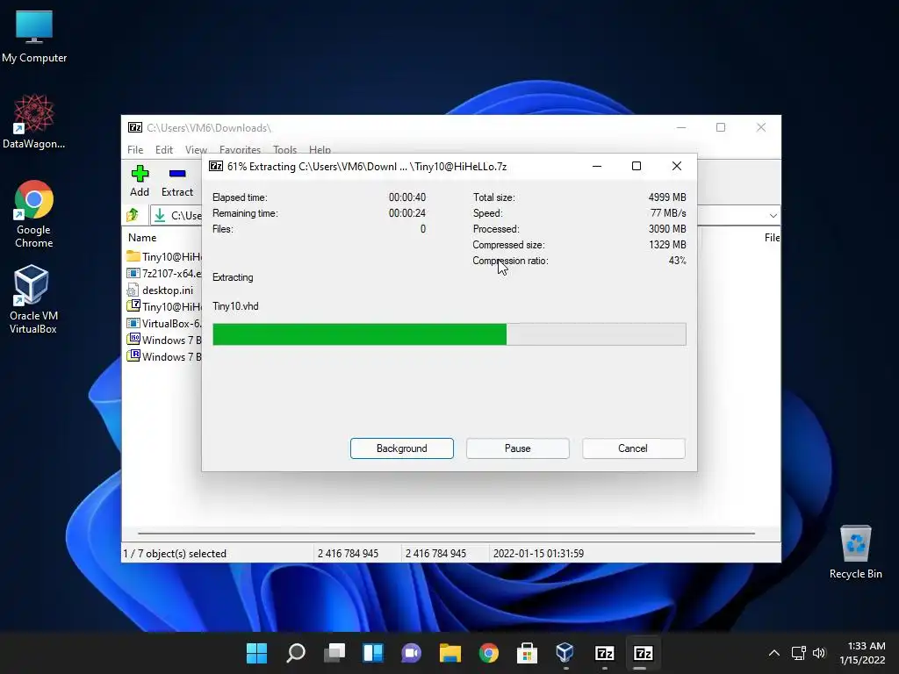Show hidden system tray icons

pos(774,653)
